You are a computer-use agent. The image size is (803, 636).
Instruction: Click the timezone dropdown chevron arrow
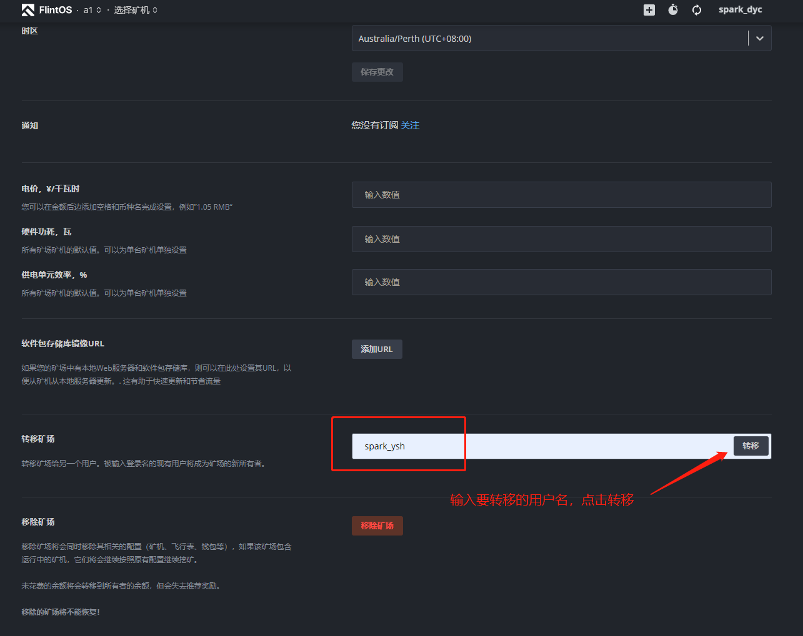[x=760, y=39]
